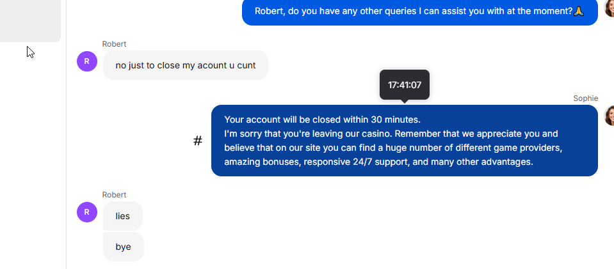Image resolution: width=614 pixels, height=269 pixels.
Task: Click the "do you have any other queries" message
Action: (x=420, y=11)
